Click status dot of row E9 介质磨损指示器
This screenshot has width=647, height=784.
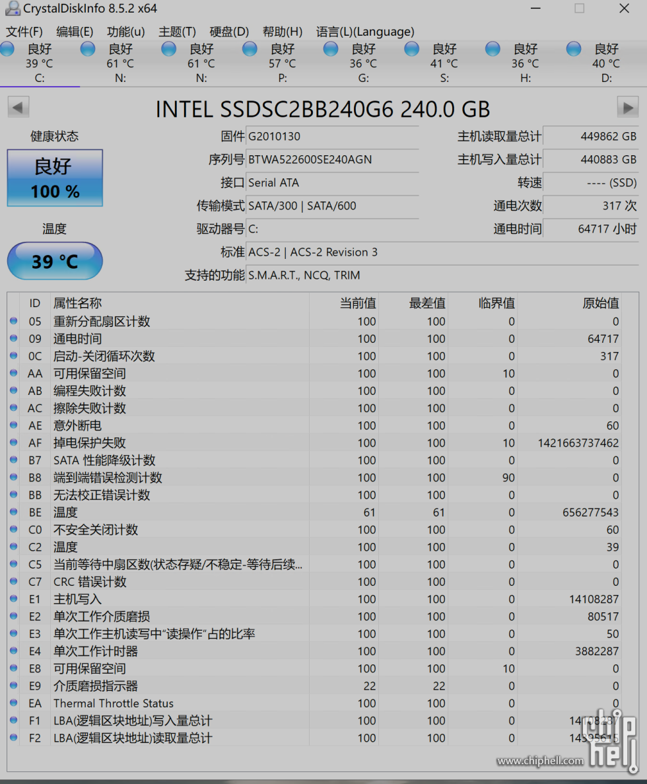coord(13,685)
